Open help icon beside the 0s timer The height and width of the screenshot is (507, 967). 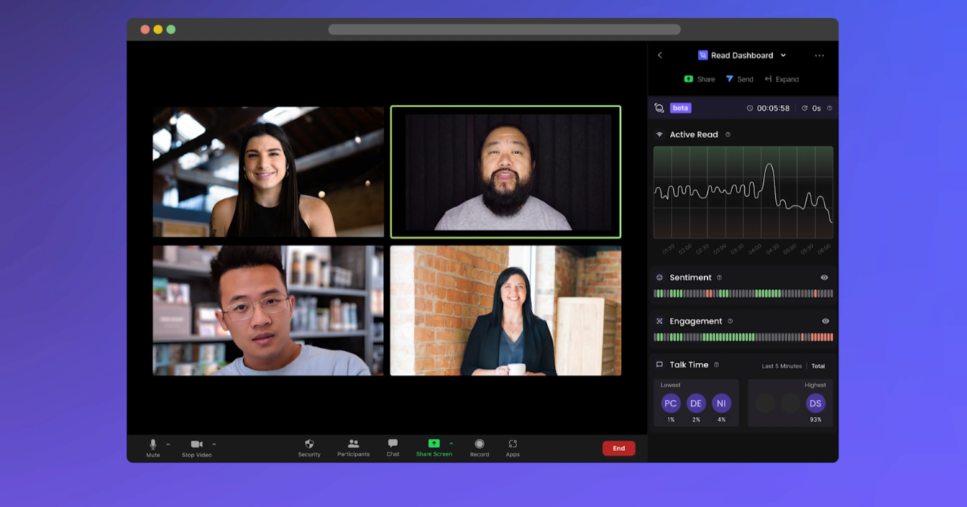[x=830, y=109]
